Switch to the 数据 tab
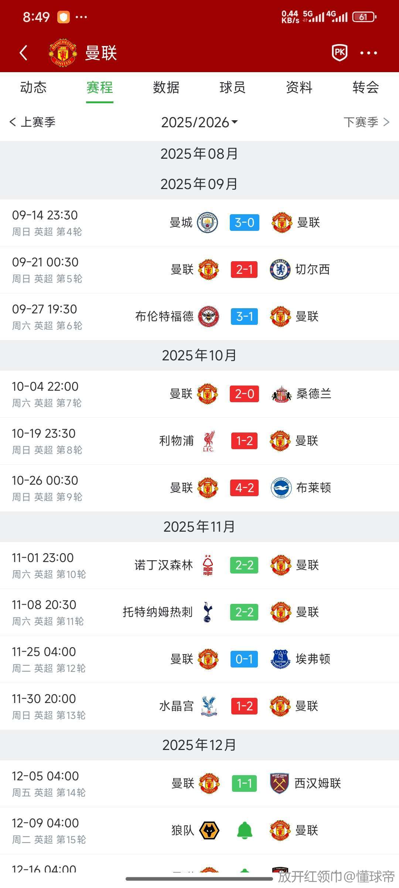The image size is (399, 888). coord(166,88)
